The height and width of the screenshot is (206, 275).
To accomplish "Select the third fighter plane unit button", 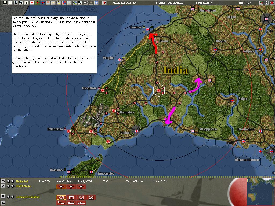I will pyautogui.click(x=81, y=187).
